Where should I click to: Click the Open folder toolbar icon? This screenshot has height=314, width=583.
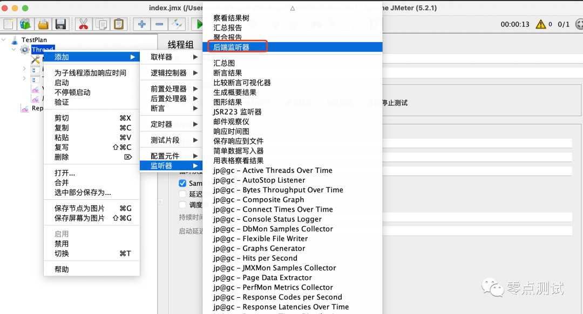pyautogui.click(x=43, y=24)
